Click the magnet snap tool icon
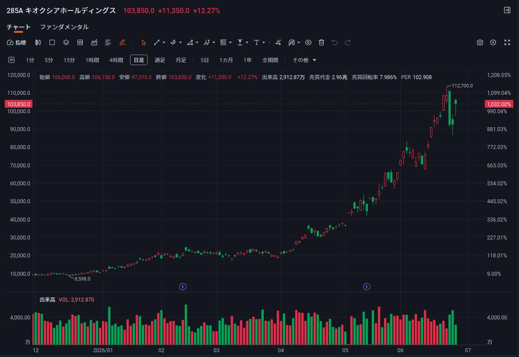The width and height of the screenshot is (519, 357). point(292,42)
